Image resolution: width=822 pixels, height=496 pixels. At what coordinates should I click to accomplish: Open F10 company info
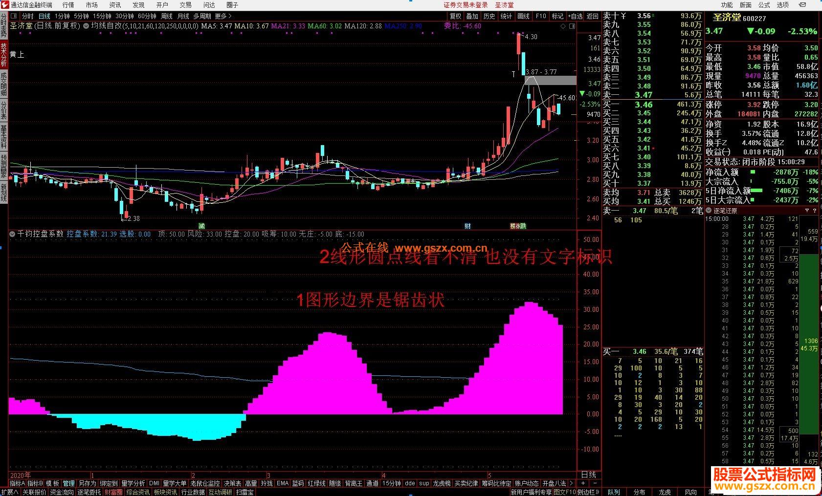pyautogui.click(x=541, y=16)
